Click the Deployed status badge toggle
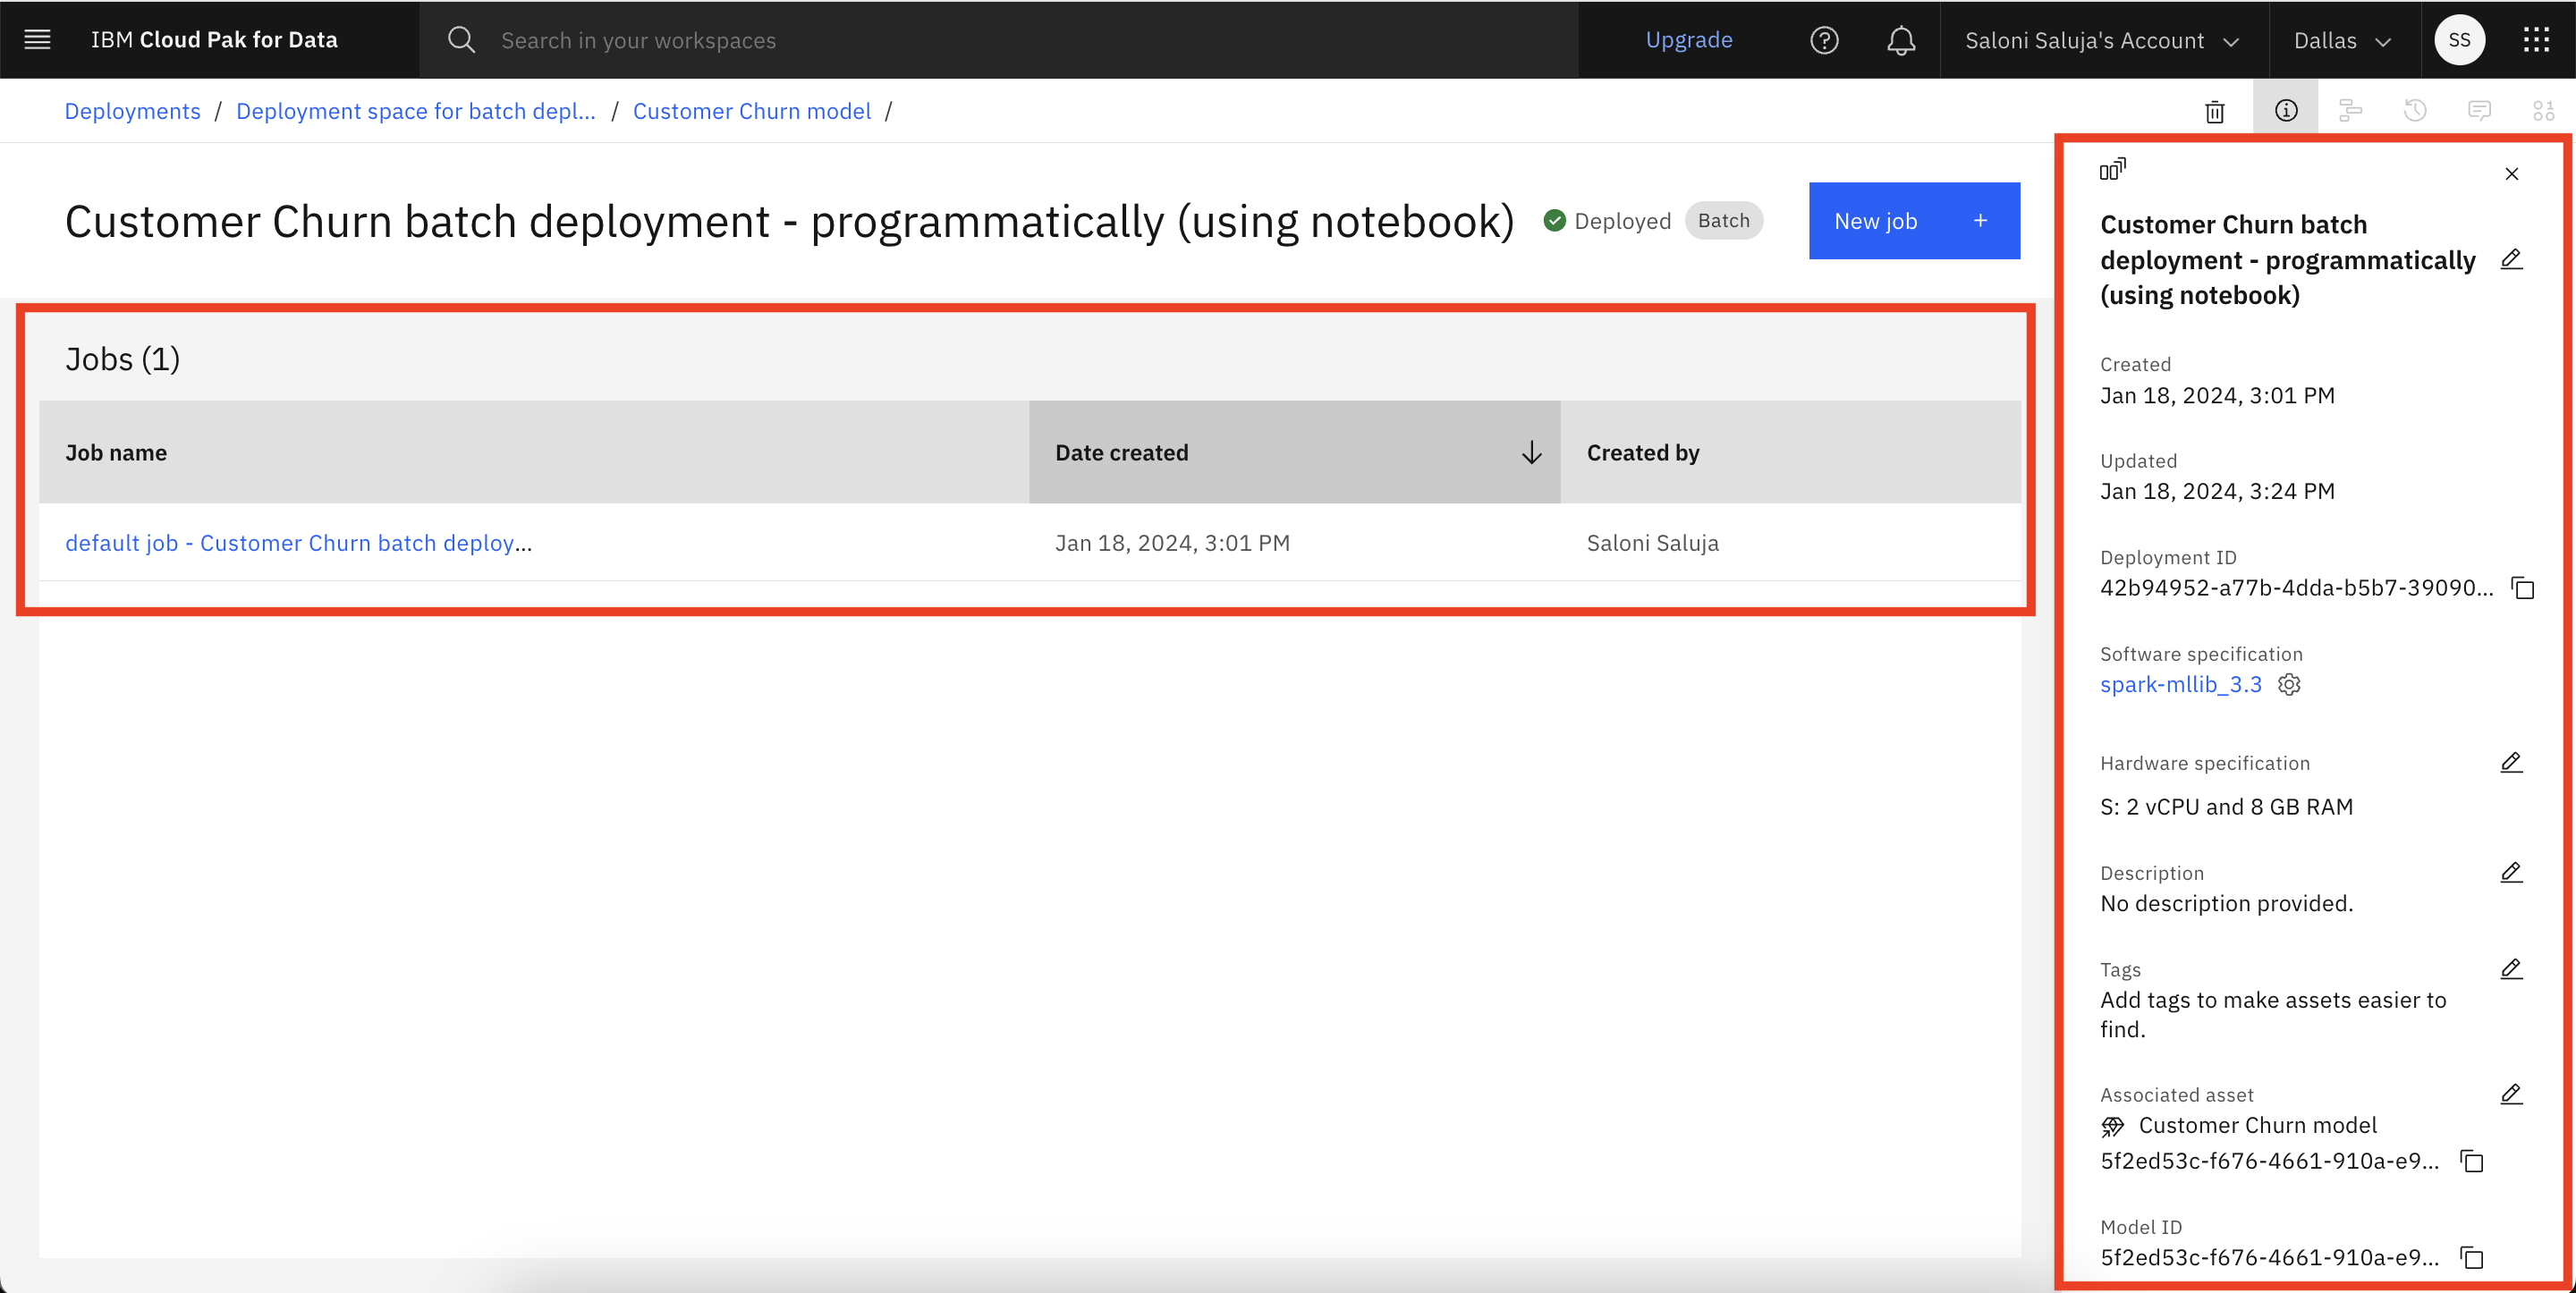Image resolution: width=2576 pixels, height=1293 pixels. [1608, 221]
